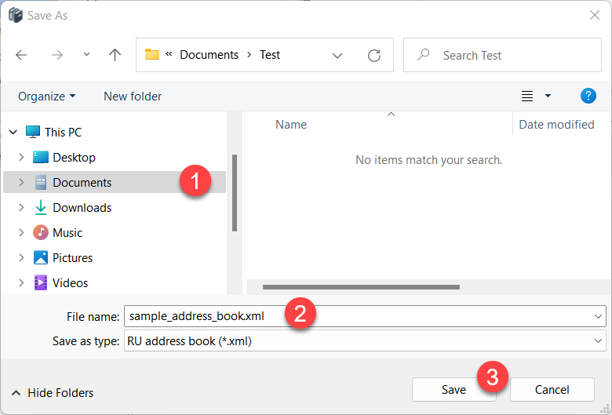
Task: Expand the Desktop tree node
Action: click(x=21, y=158)
